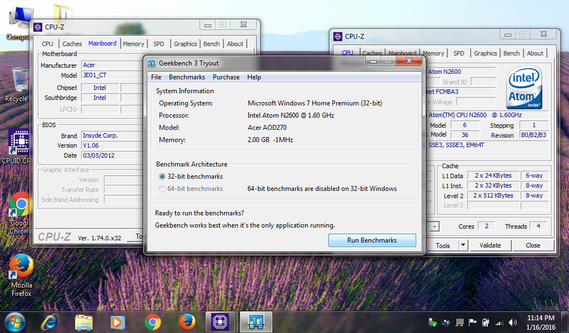Open Windows Media Player from the taskbar
The image size is (569, 333).
118,322
